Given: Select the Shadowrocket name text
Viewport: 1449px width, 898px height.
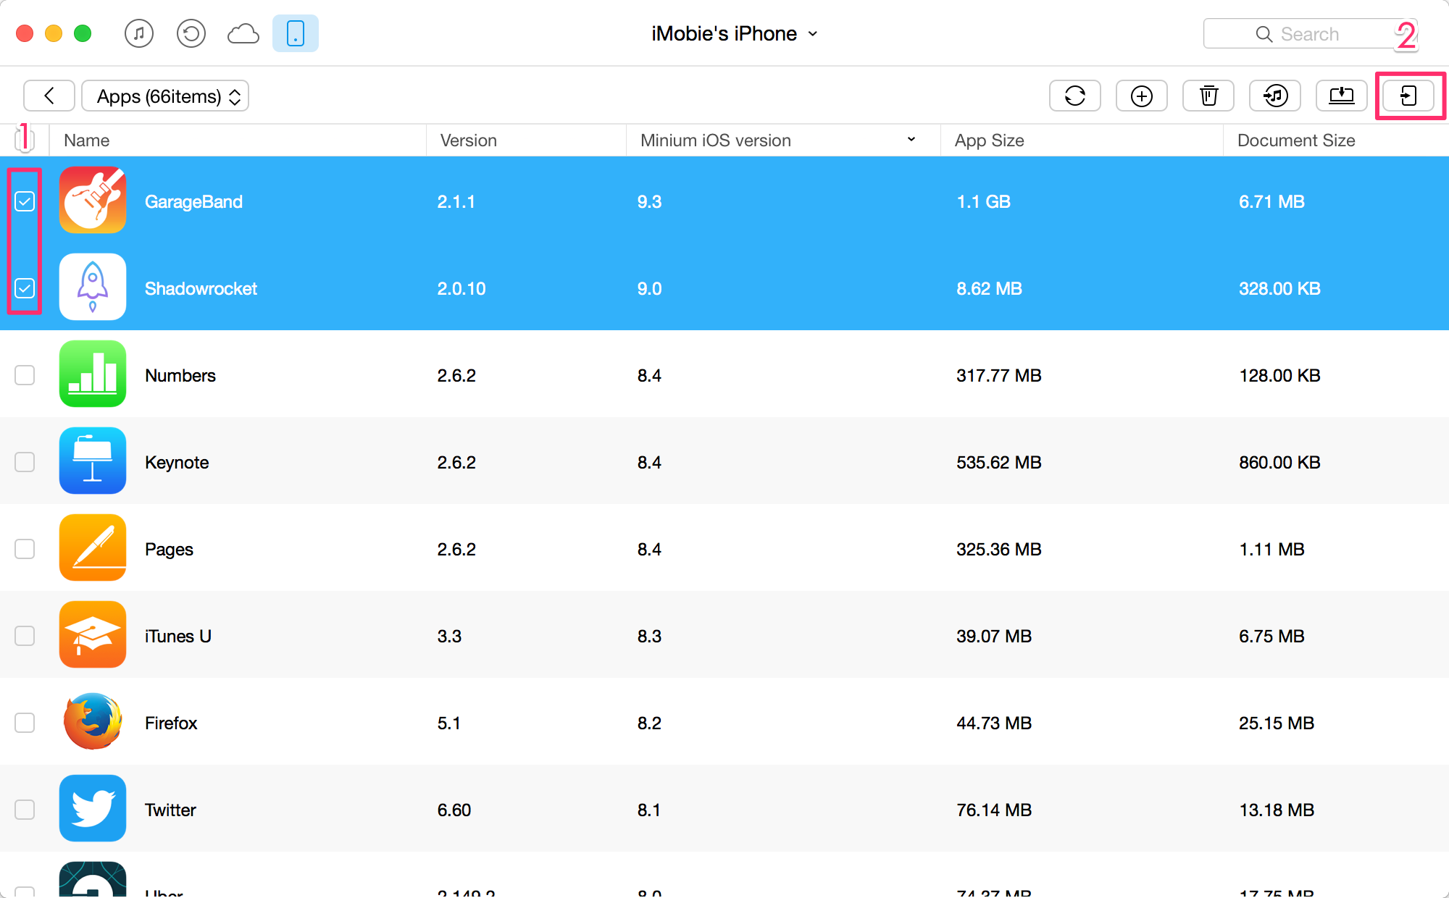Looking at the screenshot, I should coord(201,288).
